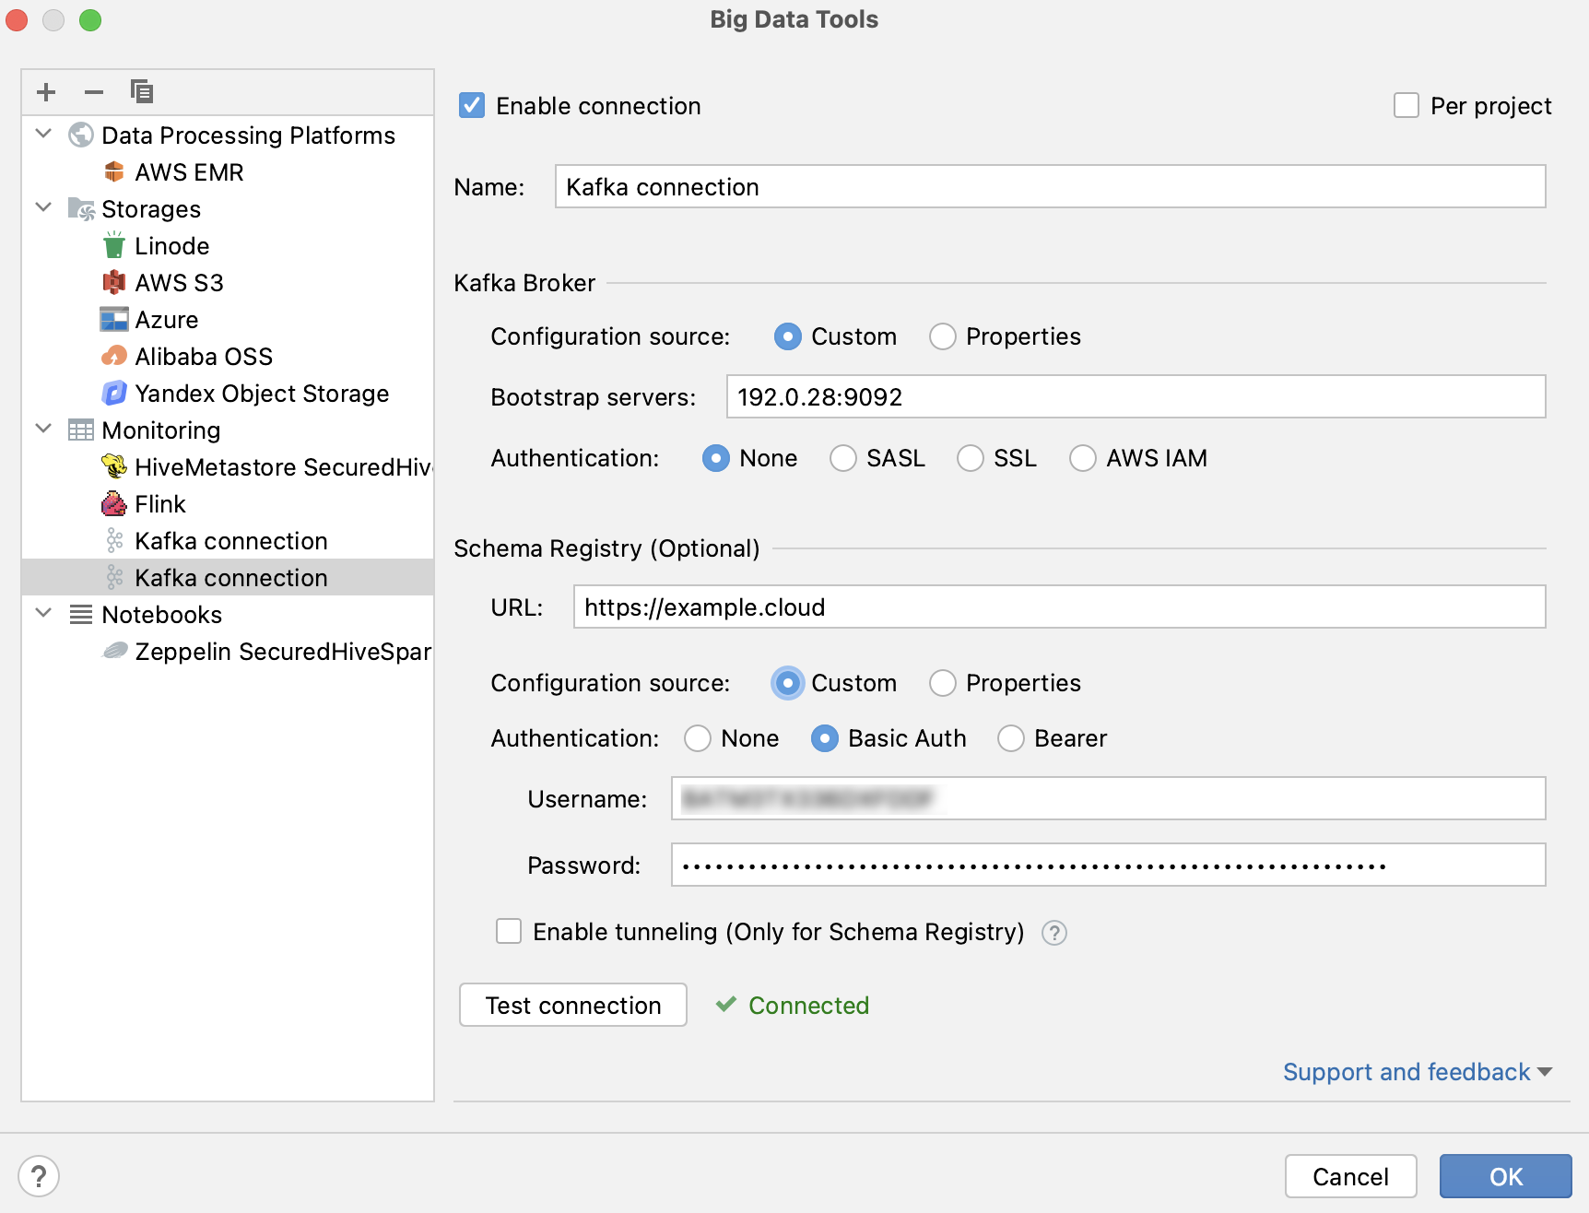Click the Connected status text
1589x1213 pixels.
pos(808,1005)
